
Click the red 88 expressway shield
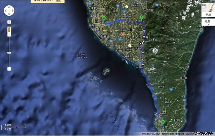123,34
